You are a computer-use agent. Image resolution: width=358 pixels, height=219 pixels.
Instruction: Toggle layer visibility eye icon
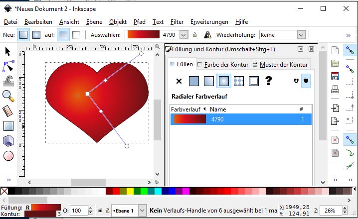[100, 211]
